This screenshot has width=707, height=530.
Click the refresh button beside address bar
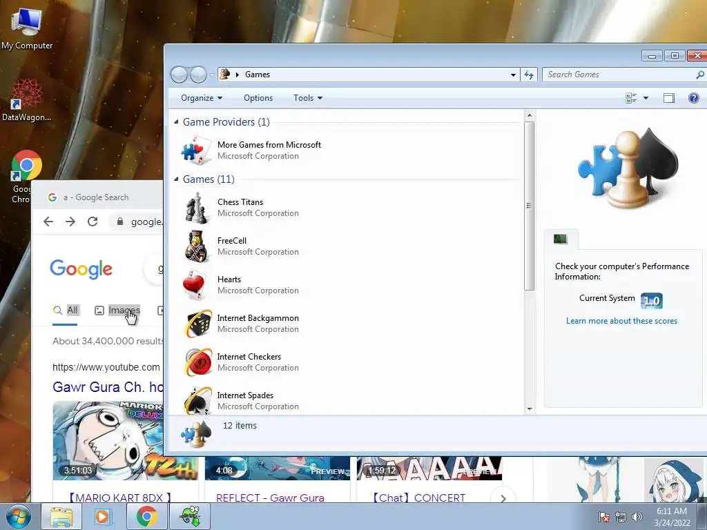pos(529,75)
